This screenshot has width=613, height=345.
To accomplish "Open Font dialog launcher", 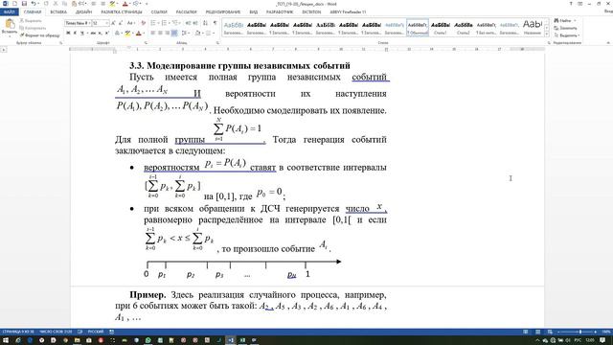I will click(146, 43).
